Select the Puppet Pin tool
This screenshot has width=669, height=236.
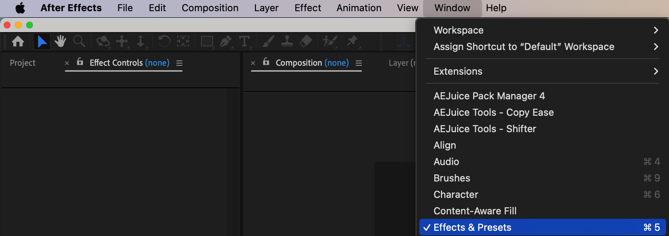[x=352, y=41]
